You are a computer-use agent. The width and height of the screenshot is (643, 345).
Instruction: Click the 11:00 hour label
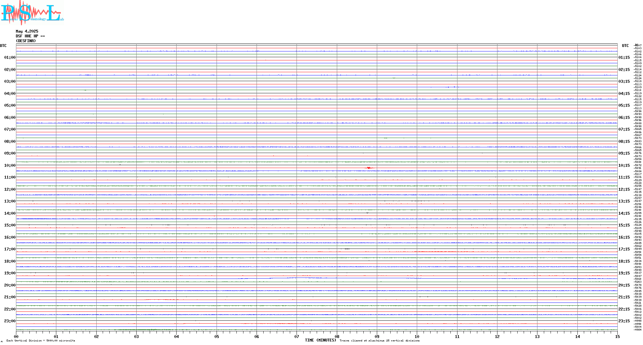pyautogui.click(x=10, y=177)
